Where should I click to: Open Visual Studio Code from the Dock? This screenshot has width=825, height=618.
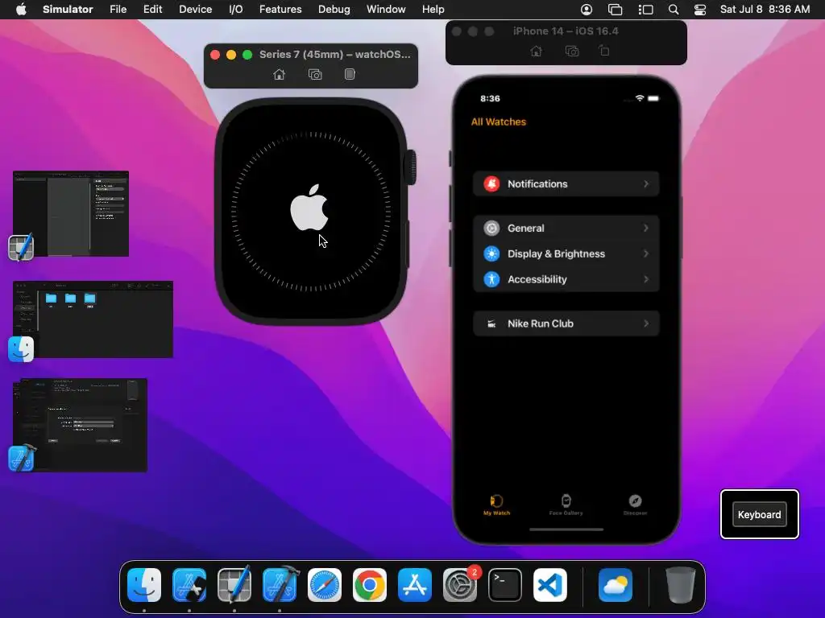549,585
